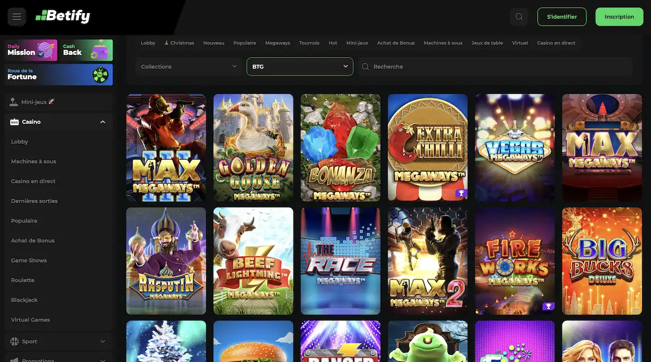Image resolution: width=651 pixels, height=362 pixels.
Task: Select the Christmas category tab
Action: pyautogui.click(x=179, y=43)
